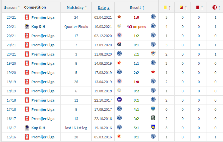
Task: Open Premijer Liga link for matchday 26
Action: click(x=43, y=82)
